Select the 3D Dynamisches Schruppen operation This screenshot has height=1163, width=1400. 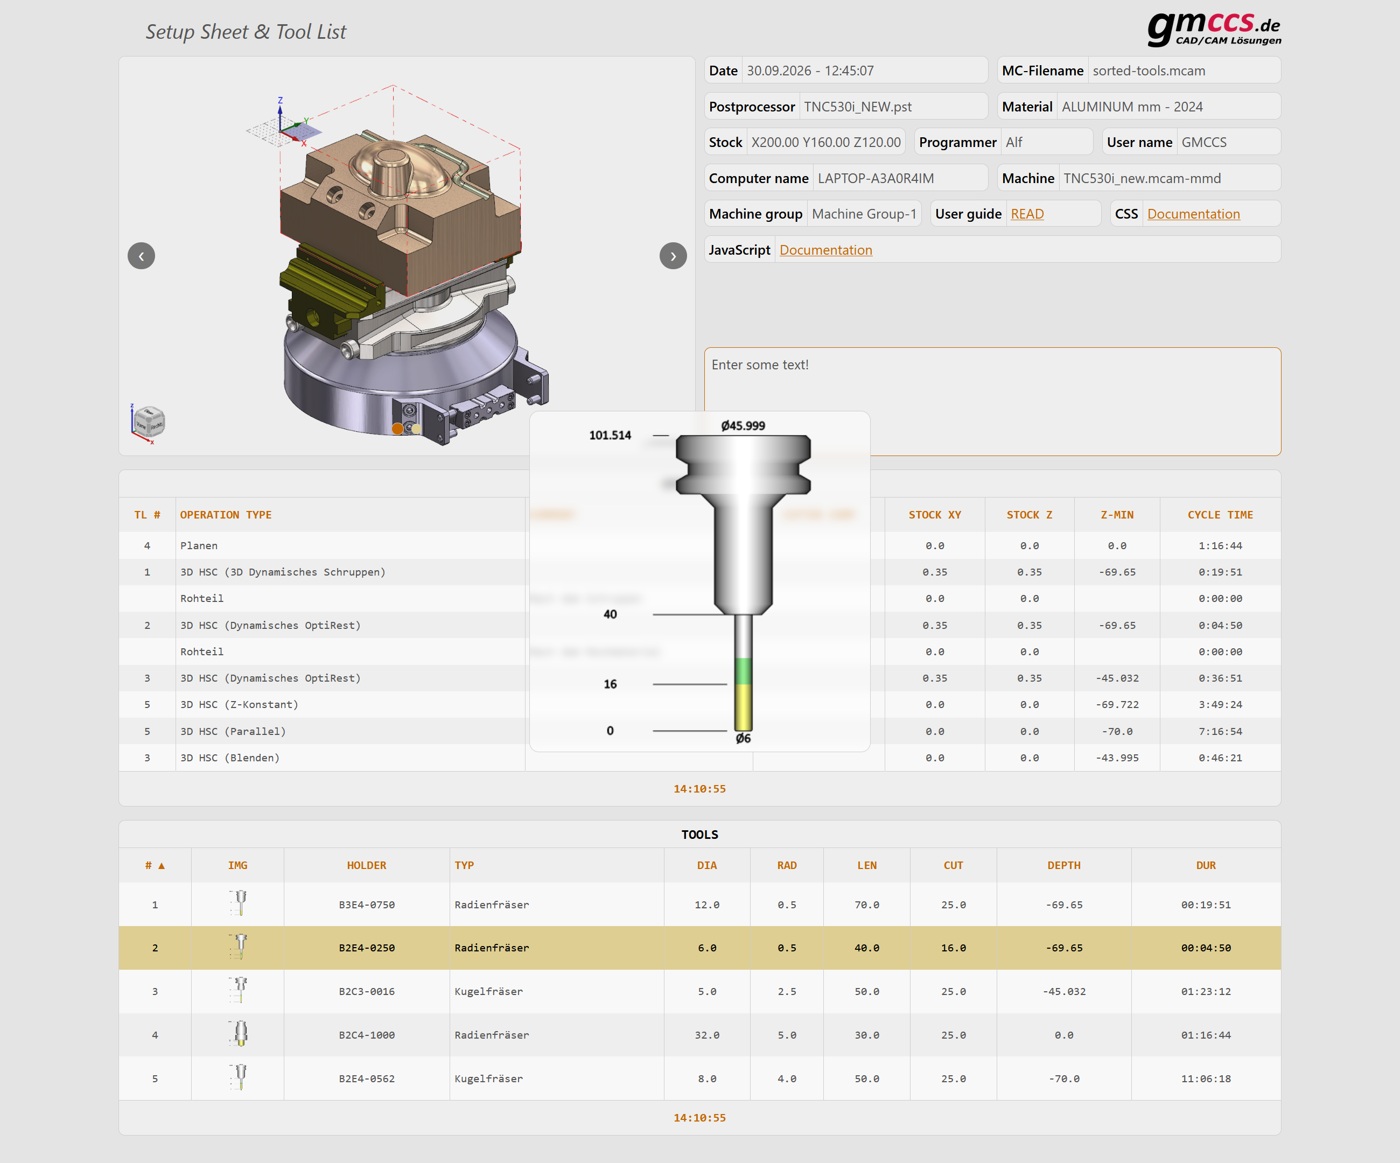(699, 572)
